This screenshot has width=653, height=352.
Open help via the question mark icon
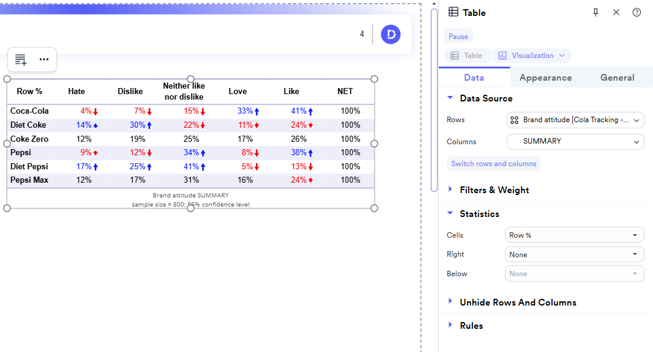[636, 12]
